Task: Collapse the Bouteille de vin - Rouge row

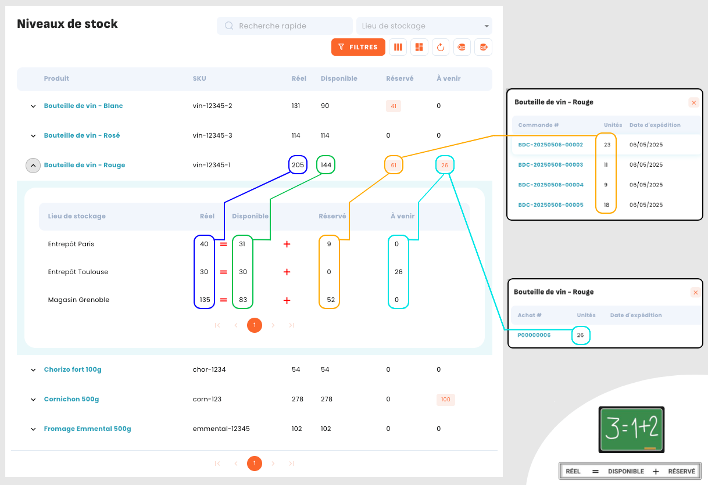Action: (x=33, y=166)
